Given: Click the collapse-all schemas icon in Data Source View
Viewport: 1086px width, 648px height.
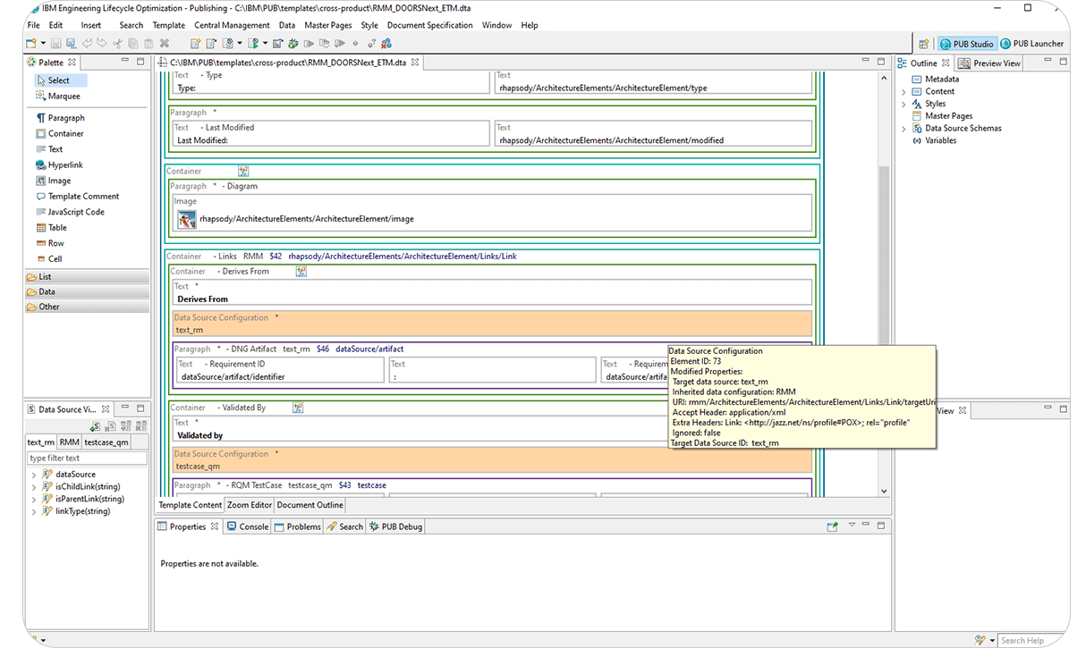Looking at the screenshot, I should tap(140, 426).
